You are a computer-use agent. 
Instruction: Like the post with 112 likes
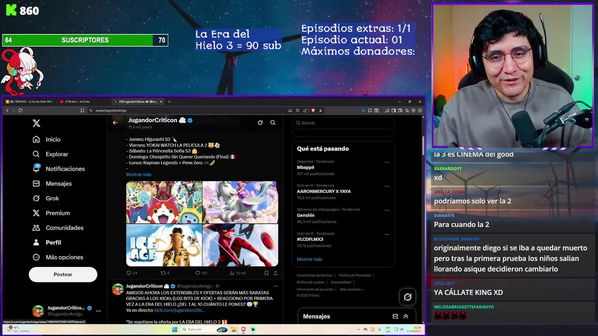(198, 273)
